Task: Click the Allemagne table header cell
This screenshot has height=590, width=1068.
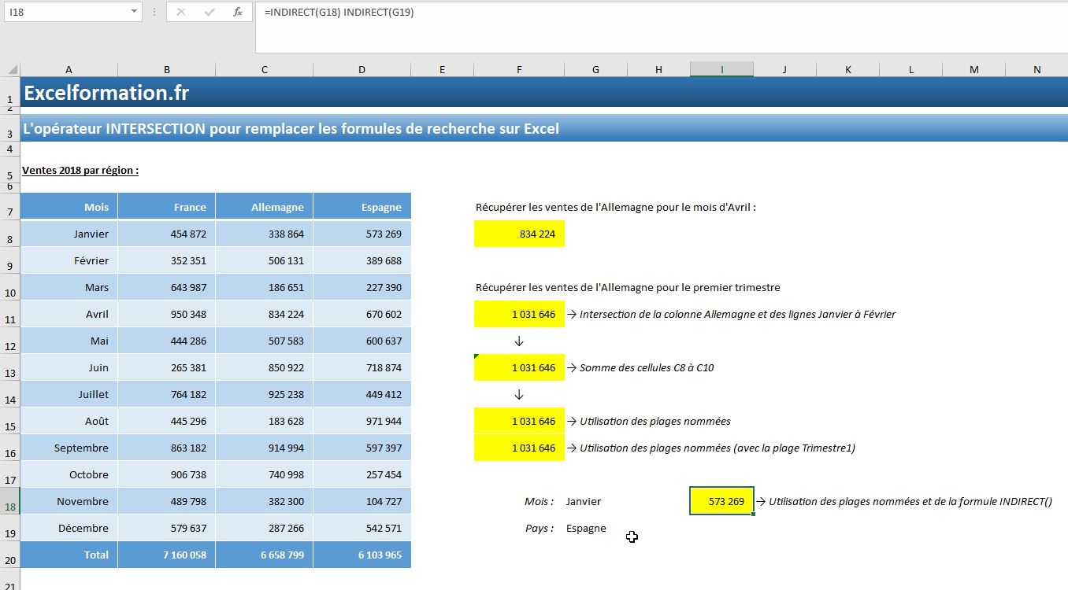Action: (264, 208)
